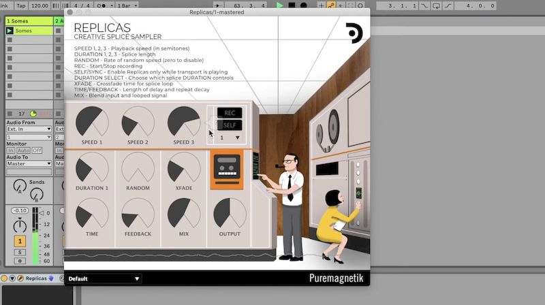Click the SPEED 3 knob
This screenshot has width=545, height=305.
click(184, 122)
